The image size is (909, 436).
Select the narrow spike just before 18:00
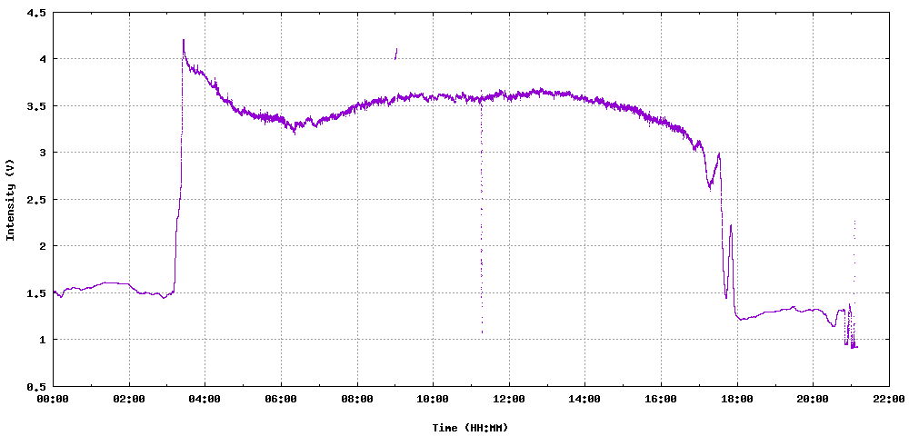[731, 227]
